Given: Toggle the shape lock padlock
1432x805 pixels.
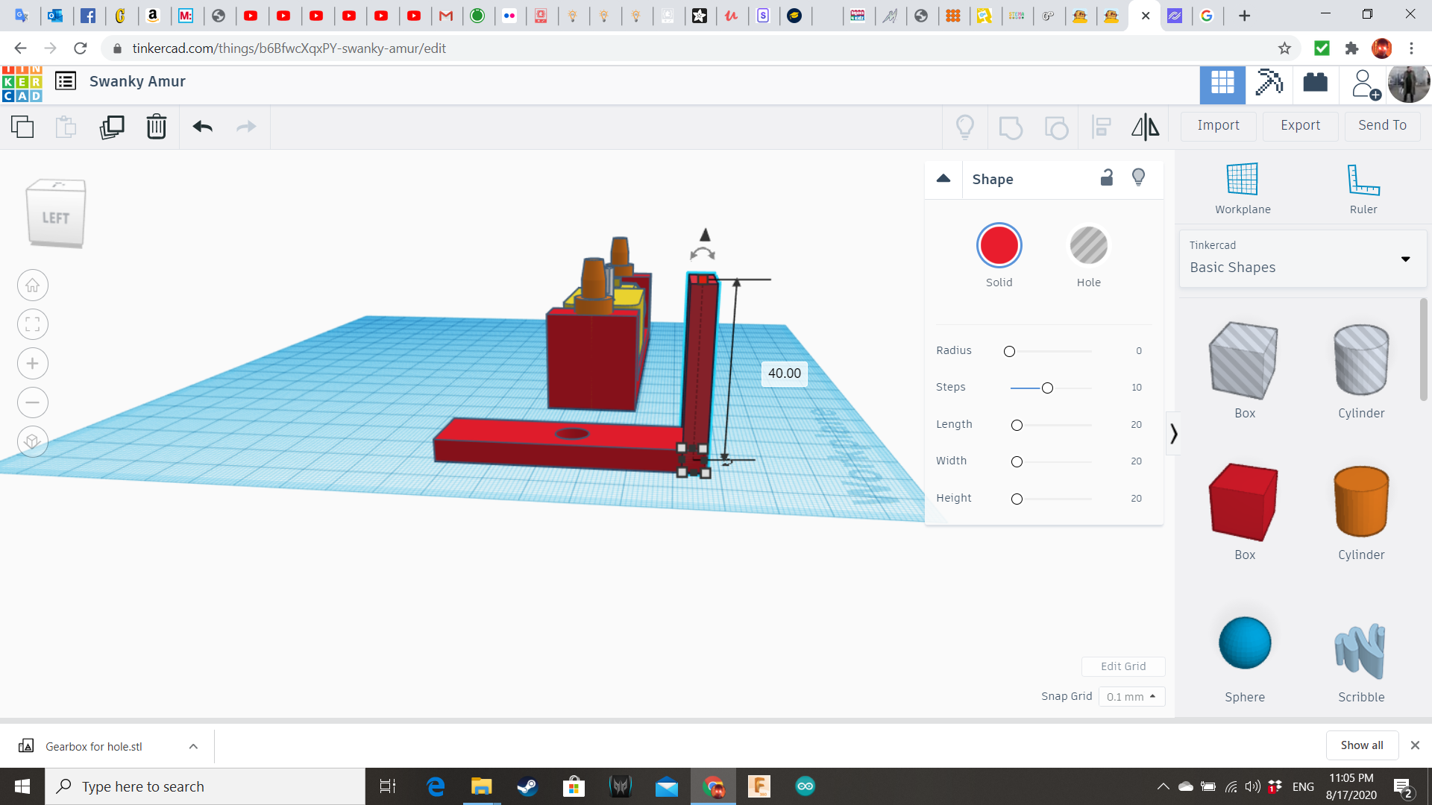Looking at the screenshot, I should [x=1107, y=177].
